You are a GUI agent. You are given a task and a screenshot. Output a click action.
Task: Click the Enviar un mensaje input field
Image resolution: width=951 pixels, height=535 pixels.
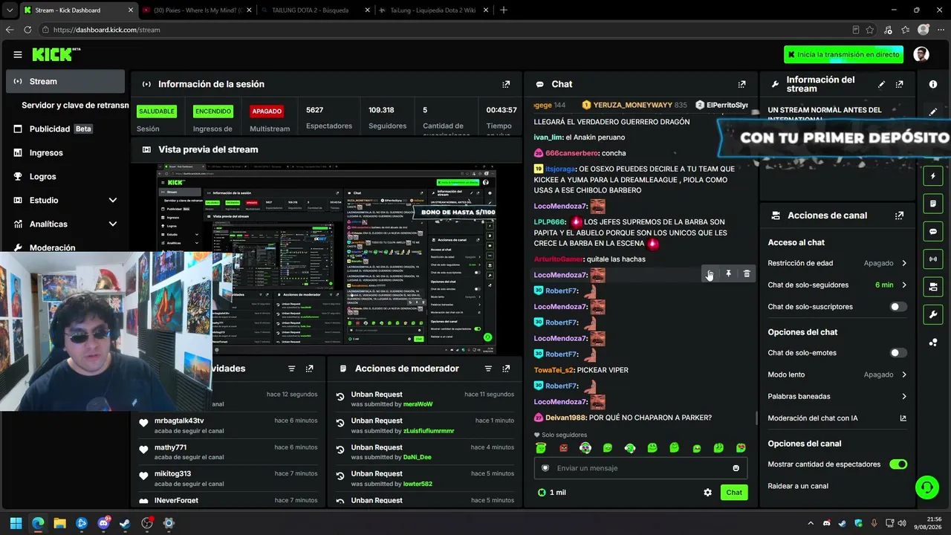[640, 468]
